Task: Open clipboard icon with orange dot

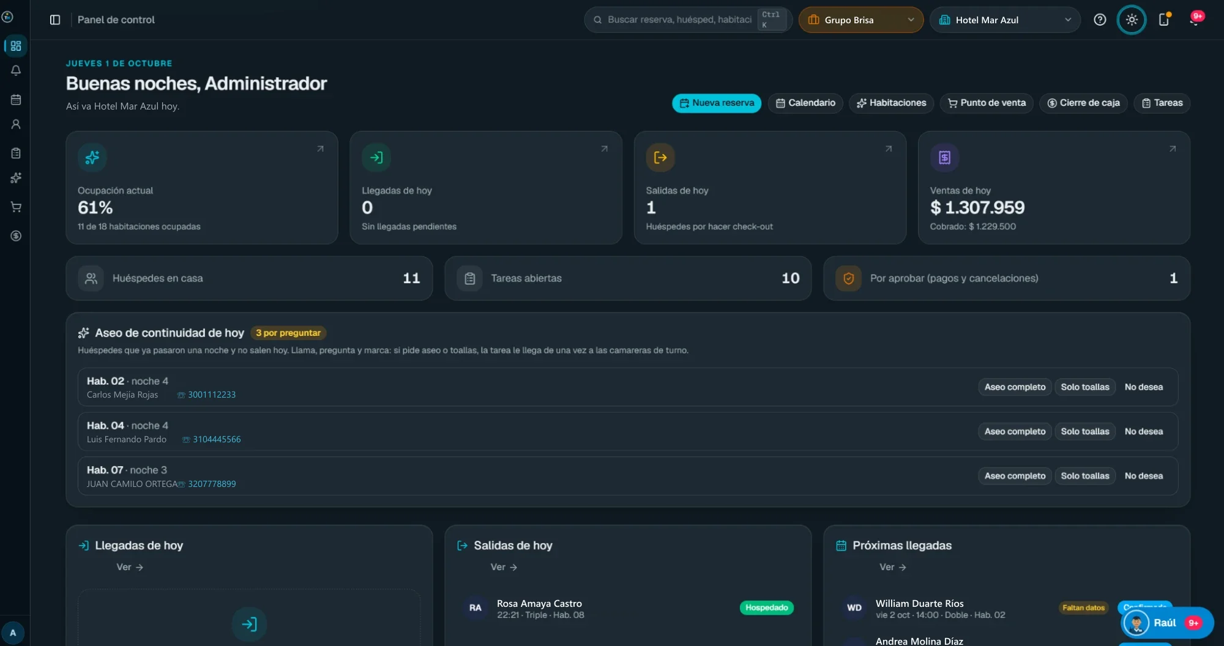Action: pyautogui.click(x=1164, y=20)
